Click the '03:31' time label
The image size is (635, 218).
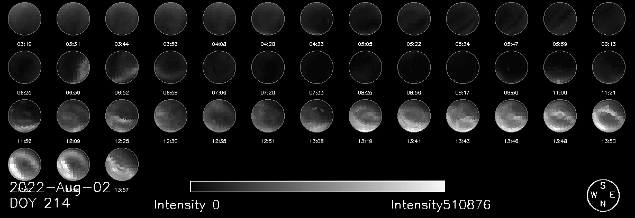coord(73,44)
